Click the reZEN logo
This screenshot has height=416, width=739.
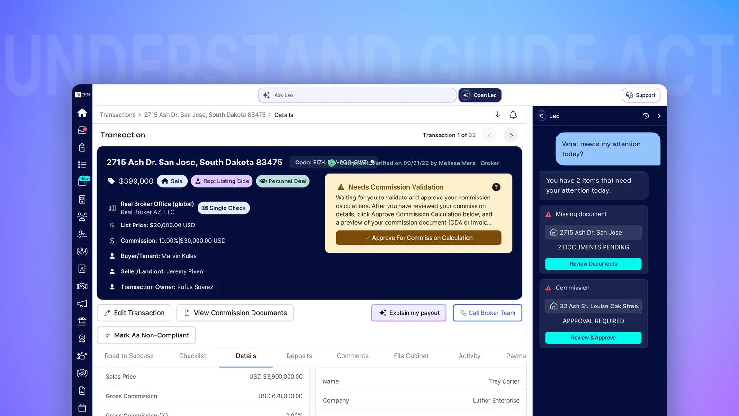[82, 95]
